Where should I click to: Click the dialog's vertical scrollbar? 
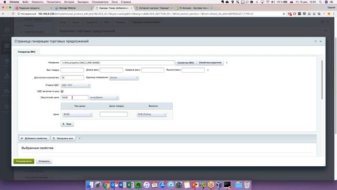[322, 80]
